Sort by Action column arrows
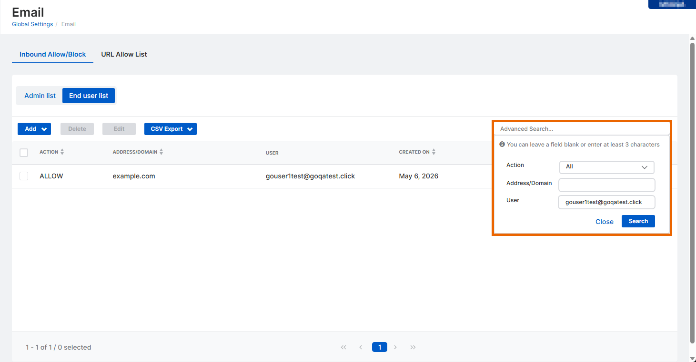The width and height of the screenshot is (696, 362). pyautogui.click(x=62, y=152)
